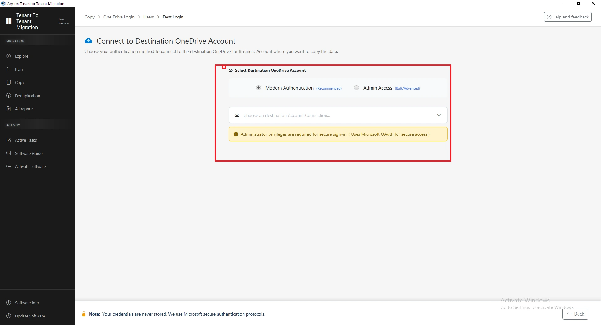Click the Tenant To Tenant Migration logo icon
The height and width of the screenshot is (325, 601).
9,21
